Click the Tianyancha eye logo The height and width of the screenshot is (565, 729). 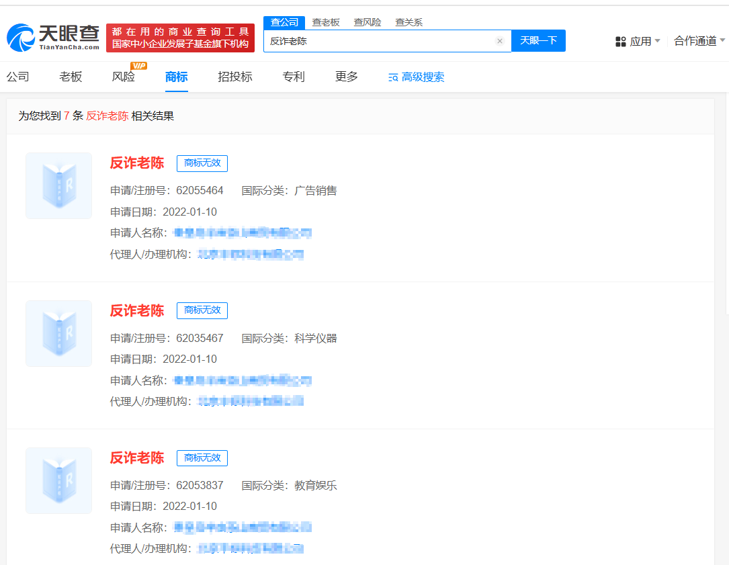click(x=53, y=38)
